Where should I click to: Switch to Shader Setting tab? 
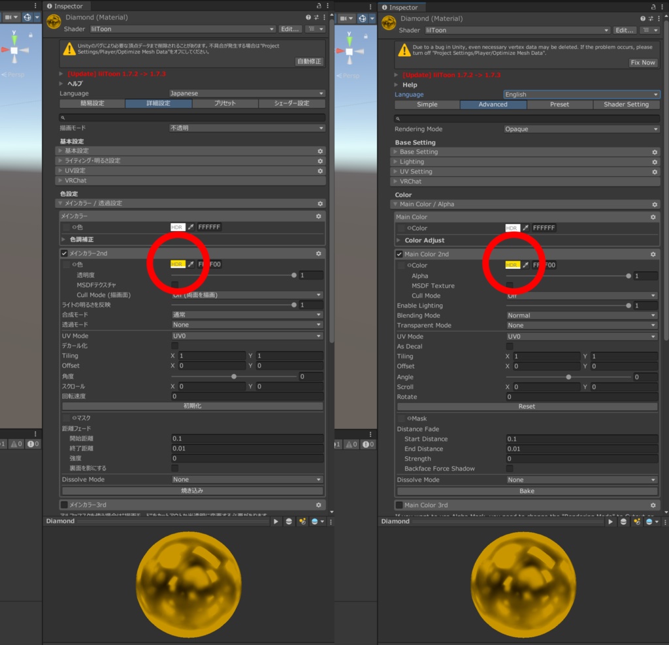(627, 104)
